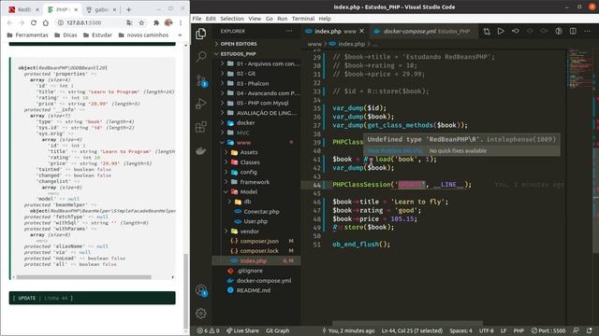Open the Chrome profile avatar
Screen dimensions: 599x336
(168, 22)
